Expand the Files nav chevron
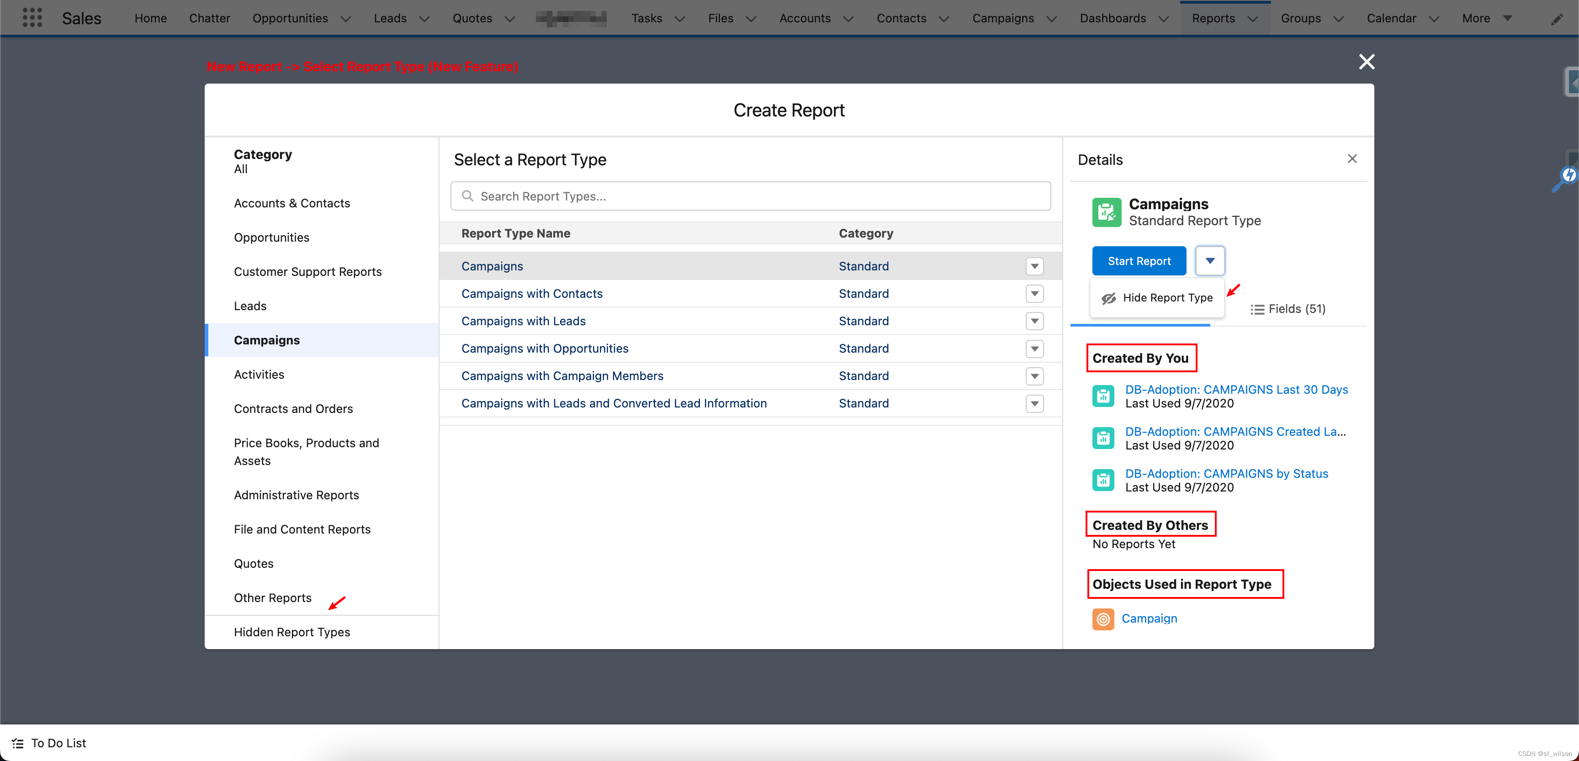 pos(750,19)
